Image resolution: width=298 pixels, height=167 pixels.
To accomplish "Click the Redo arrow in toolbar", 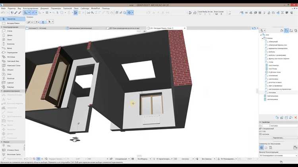I will pos(7,13).
